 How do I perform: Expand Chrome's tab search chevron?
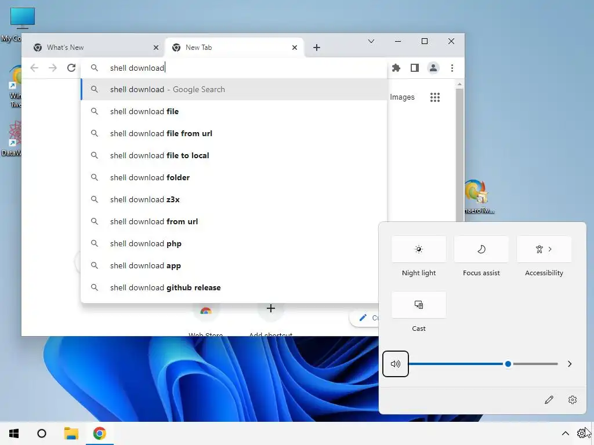371,41
